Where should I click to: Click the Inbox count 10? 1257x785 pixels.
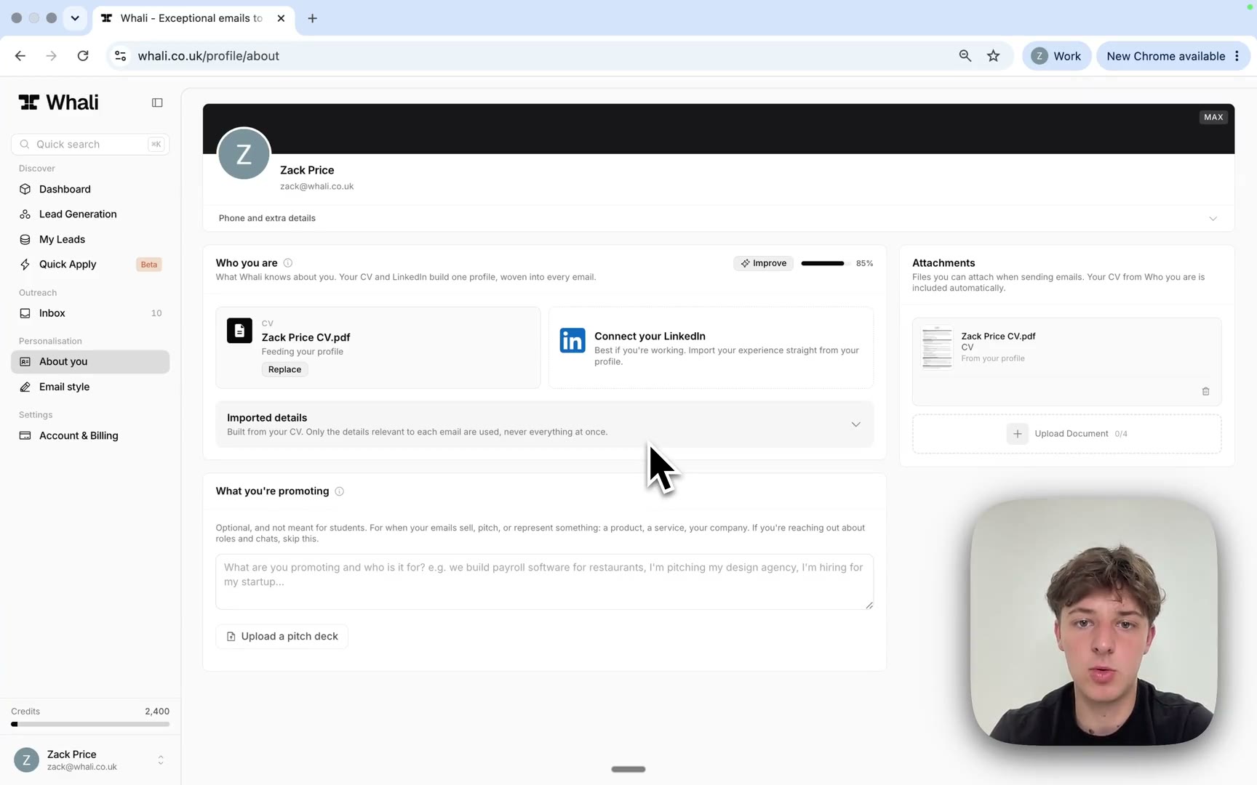(x=156, y=313)
